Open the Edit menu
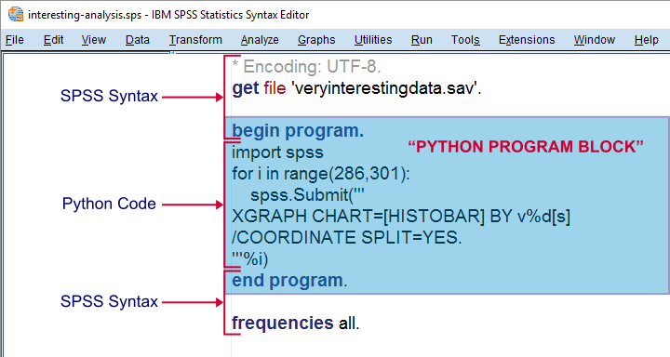Image resolution: width=670 pixels, height=357 pixels. pos(53,40)
